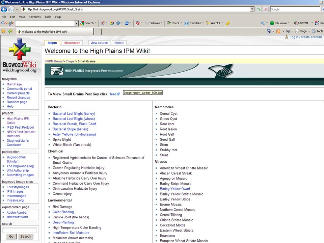Click the Google search box at top right

pyautogui.click(x=295, y=9)
